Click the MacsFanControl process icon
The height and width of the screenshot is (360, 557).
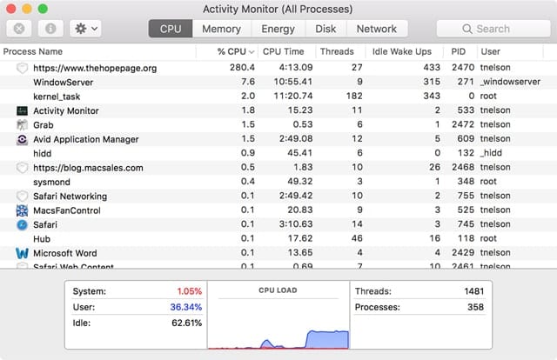(x=22, y=210)
